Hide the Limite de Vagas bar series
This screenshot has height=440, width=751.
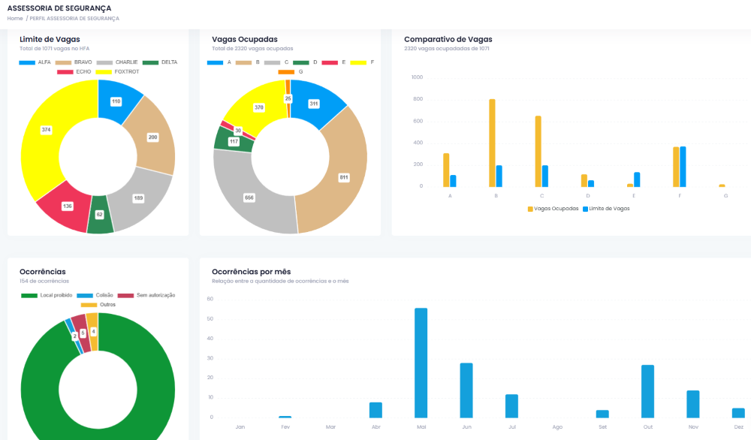click(x=606, y=208)
